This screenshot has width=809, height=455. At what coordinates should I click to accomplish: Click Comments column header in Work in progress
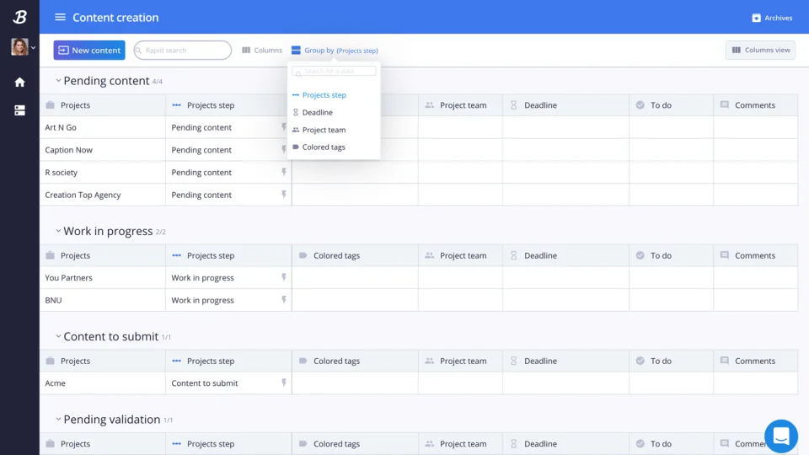756,255
